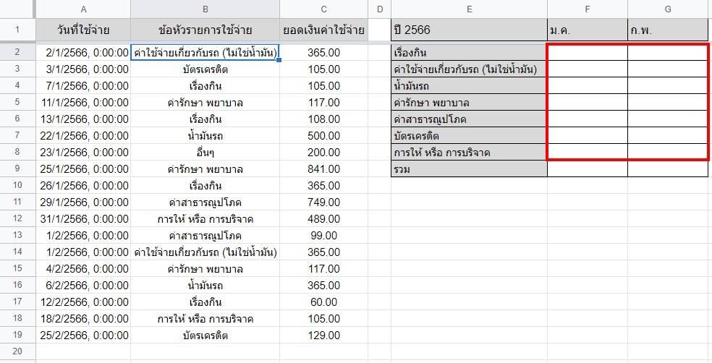Select amount cell 99.00
Viewport: 712px width, 363px height.
323,236
